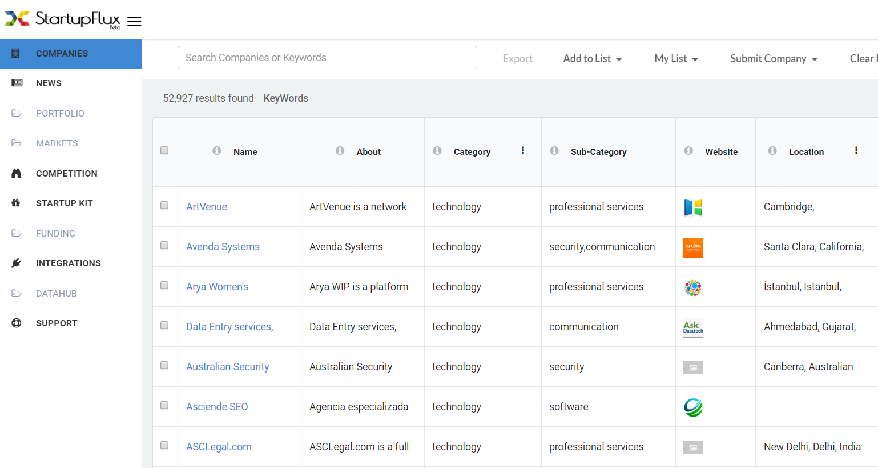Screen dimensions: 878x468
Task: Click the info icon beside Sub-Category
Action: (554, 151)
